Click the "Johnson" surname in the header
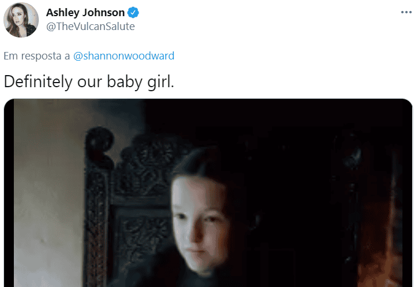Screen dimensions: 418x287 click(103, 13)
